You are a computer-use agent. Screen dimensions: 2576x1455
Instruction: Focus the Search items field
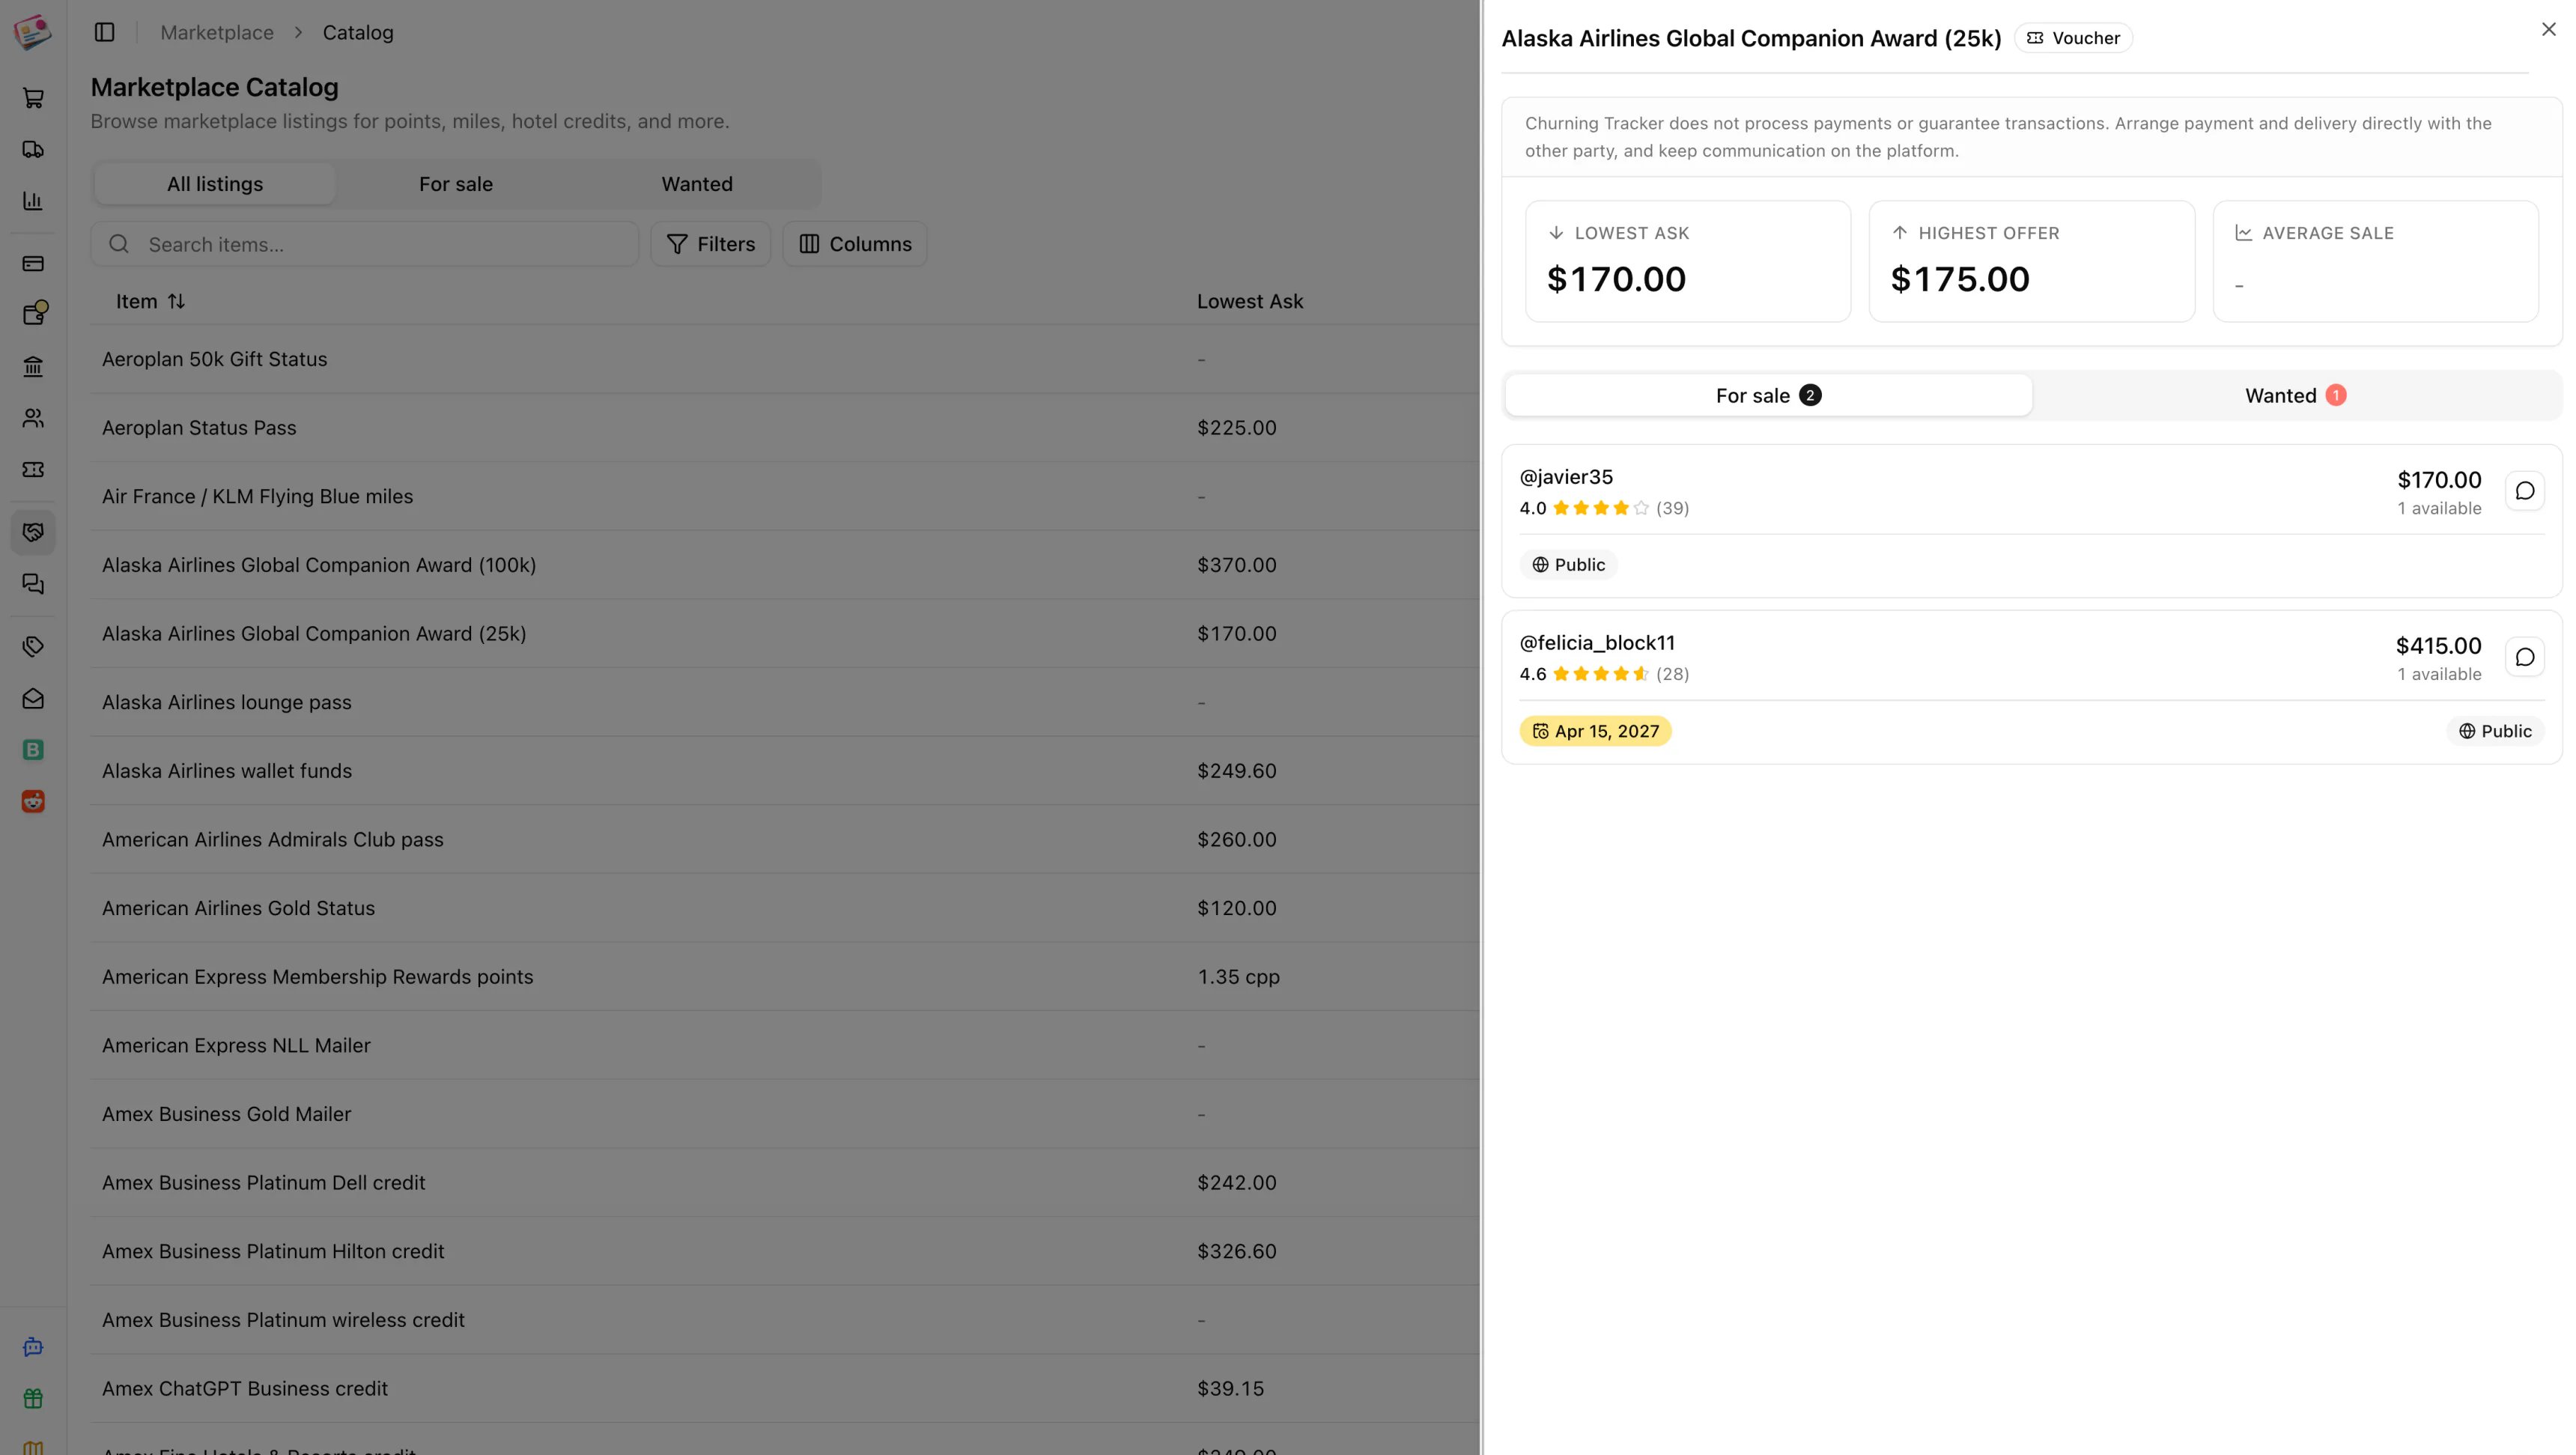pos(365,244)
